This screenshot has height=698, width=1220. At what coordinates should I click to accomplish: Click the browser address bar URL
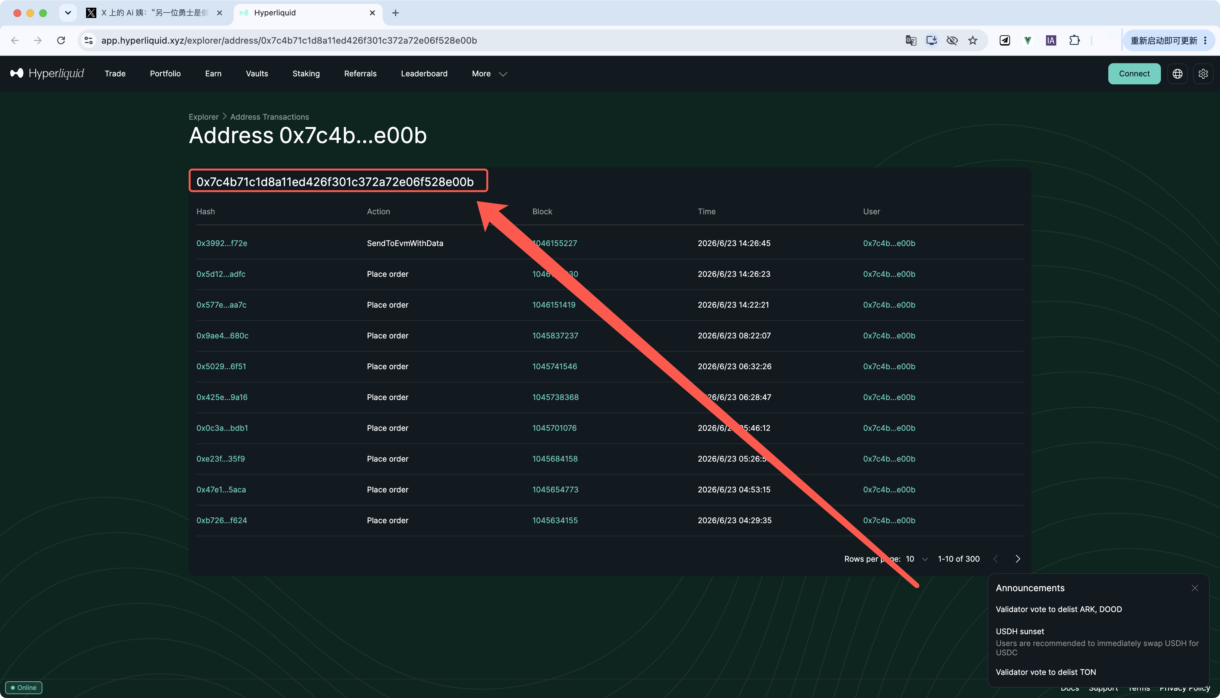pyautogui.click(x=289, y=40)
